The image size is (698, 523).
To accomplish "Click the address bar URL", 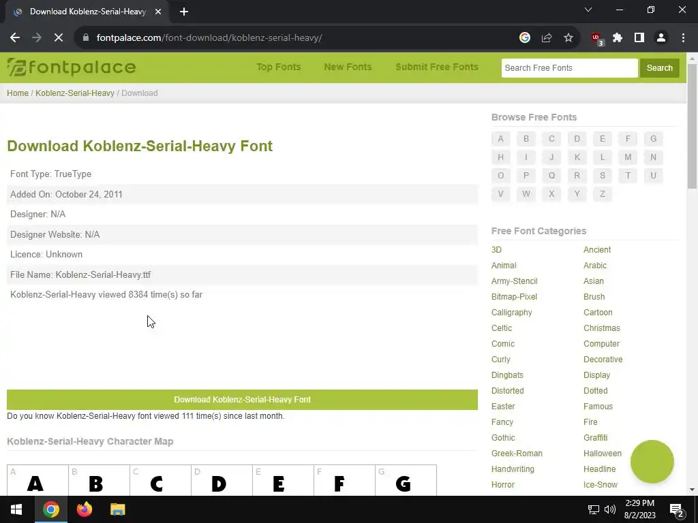I will click(209, 38).
